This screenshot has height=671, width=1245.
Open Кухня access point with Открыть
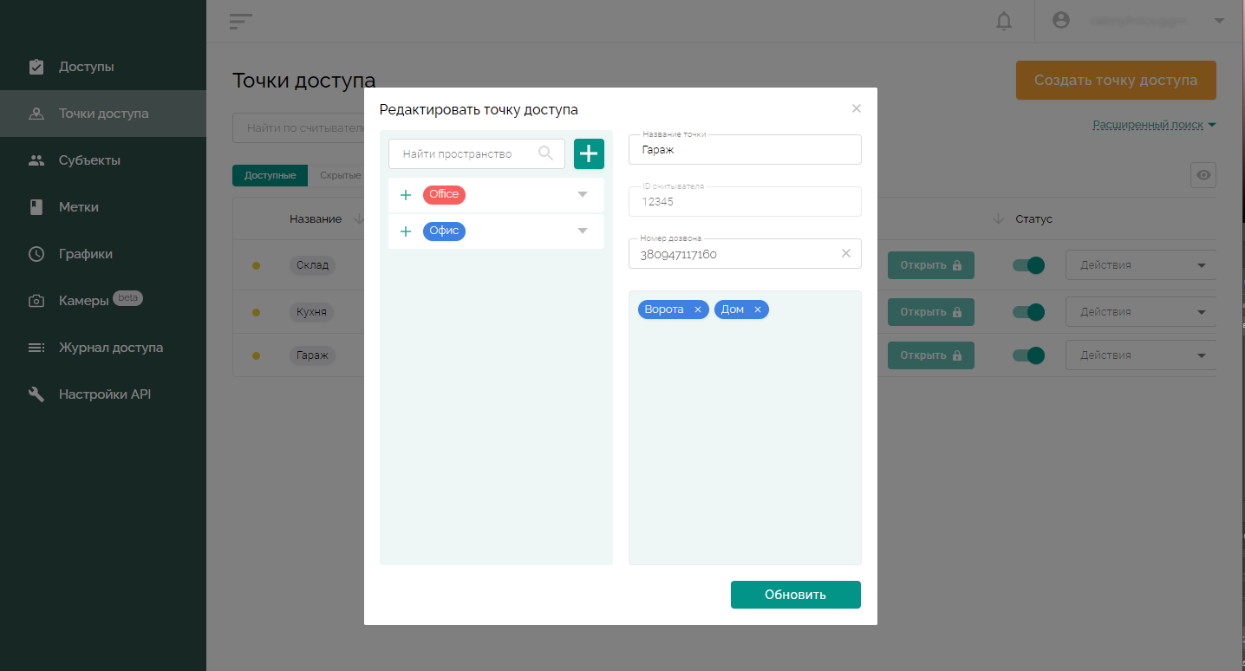click(x=931, y=312)
